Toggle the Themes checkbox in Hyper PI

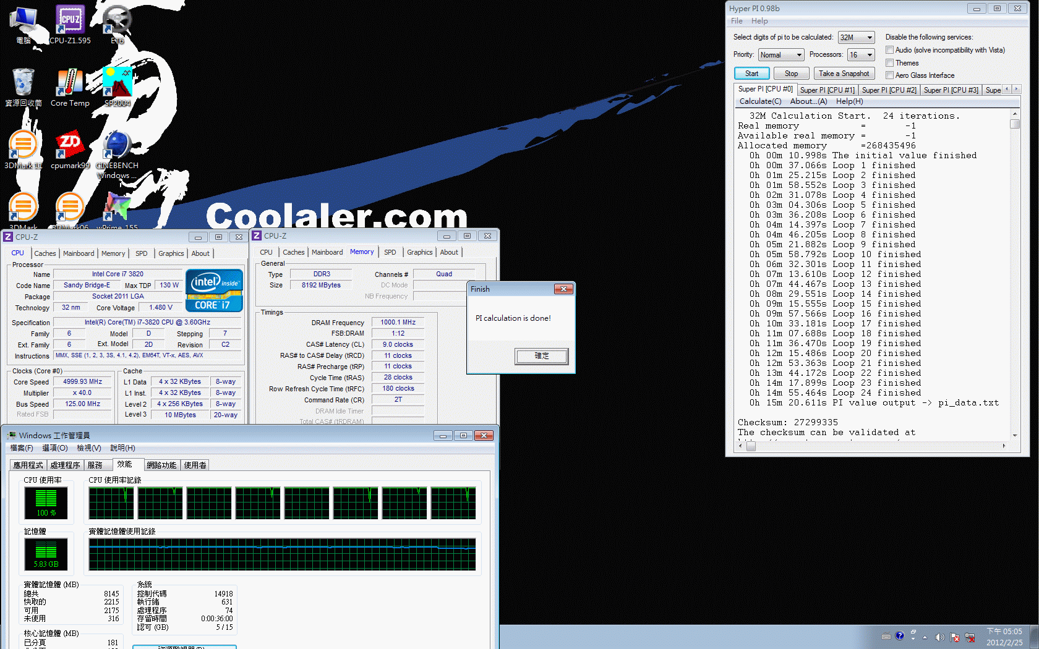tap(889, 63)
